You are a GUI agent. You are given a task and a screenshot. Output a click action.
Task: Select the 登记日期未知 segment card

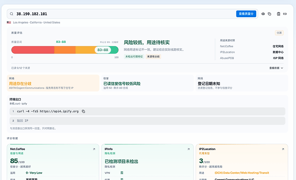242,83
